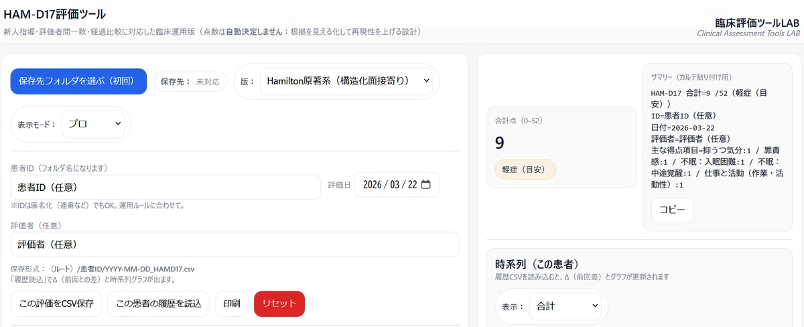The height and width of the screenshot is (327, 804).
Task: Click the サマリー（カルテ貼り付け用） heading
Action: coord(691,76)
